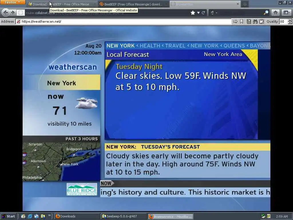Increase Quality with the up stepper arrow
This screenshot has height=220, width=293.
point(290,20)
